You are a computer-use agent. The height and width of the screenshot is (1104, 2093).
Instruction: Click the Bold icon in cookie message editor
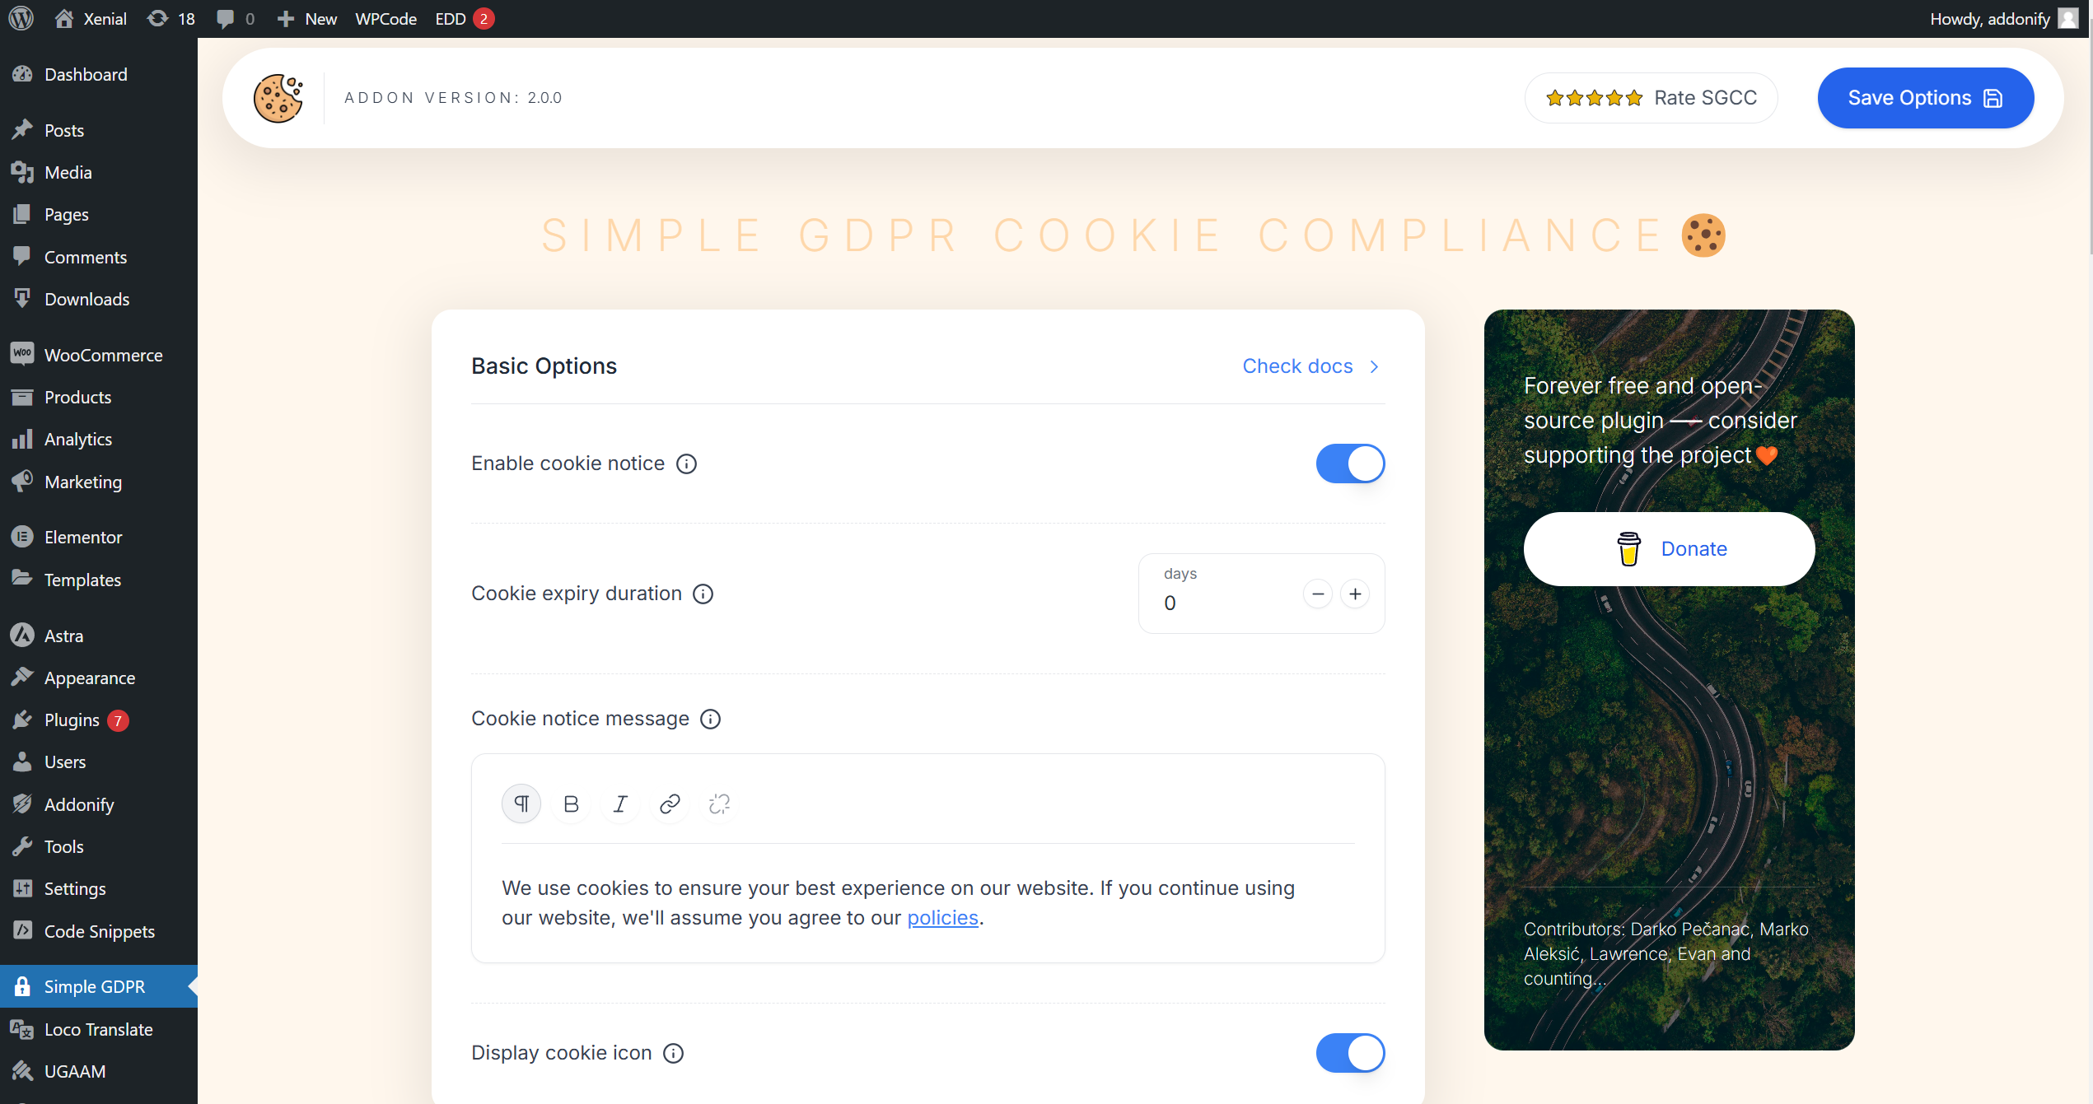[572, 804]
